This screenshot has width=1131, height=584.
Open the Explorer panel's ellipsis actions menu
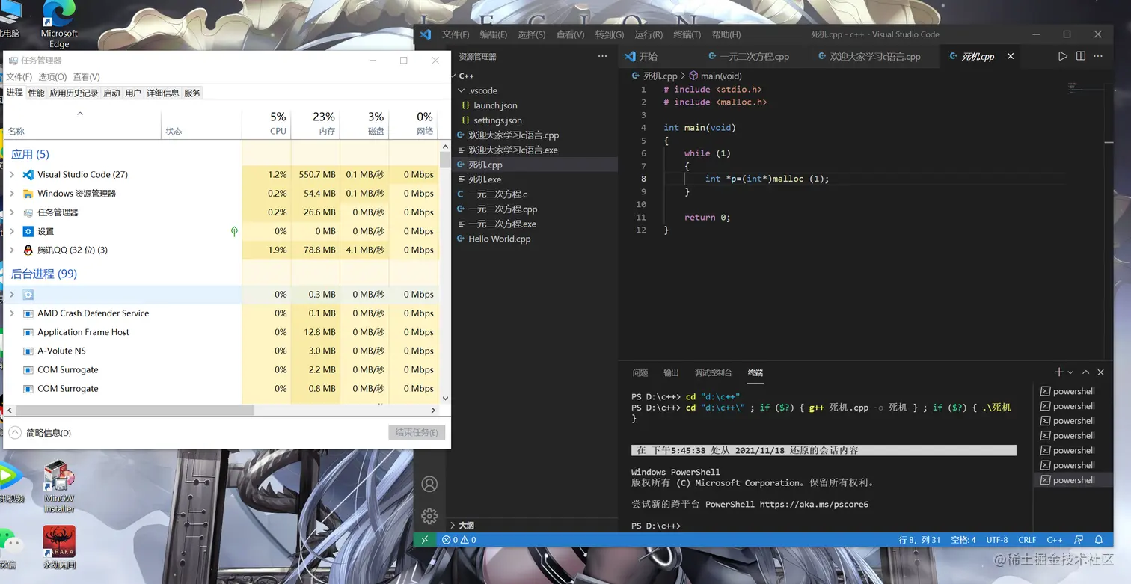tap(602, 56)
